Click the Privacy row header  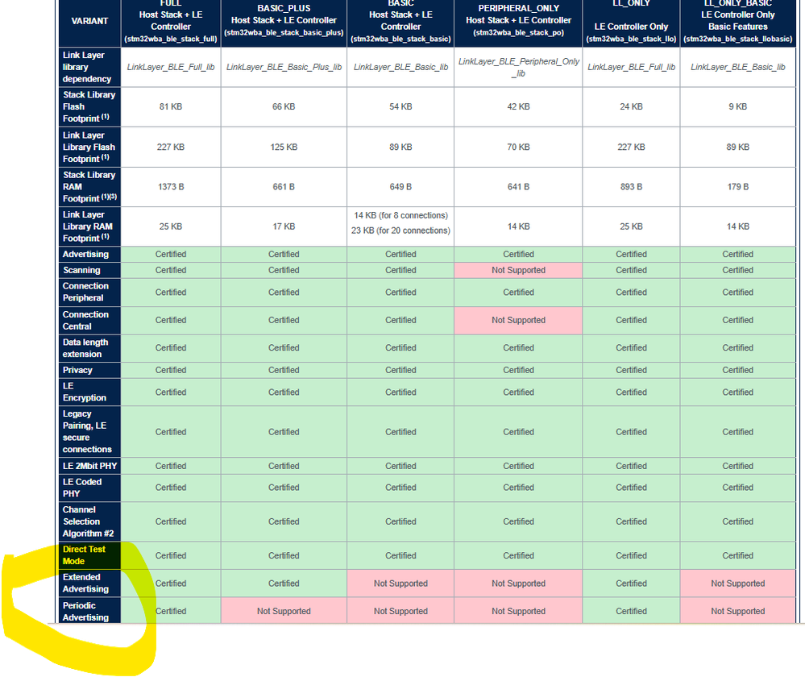pyautogui.click(x=89, y=371)
